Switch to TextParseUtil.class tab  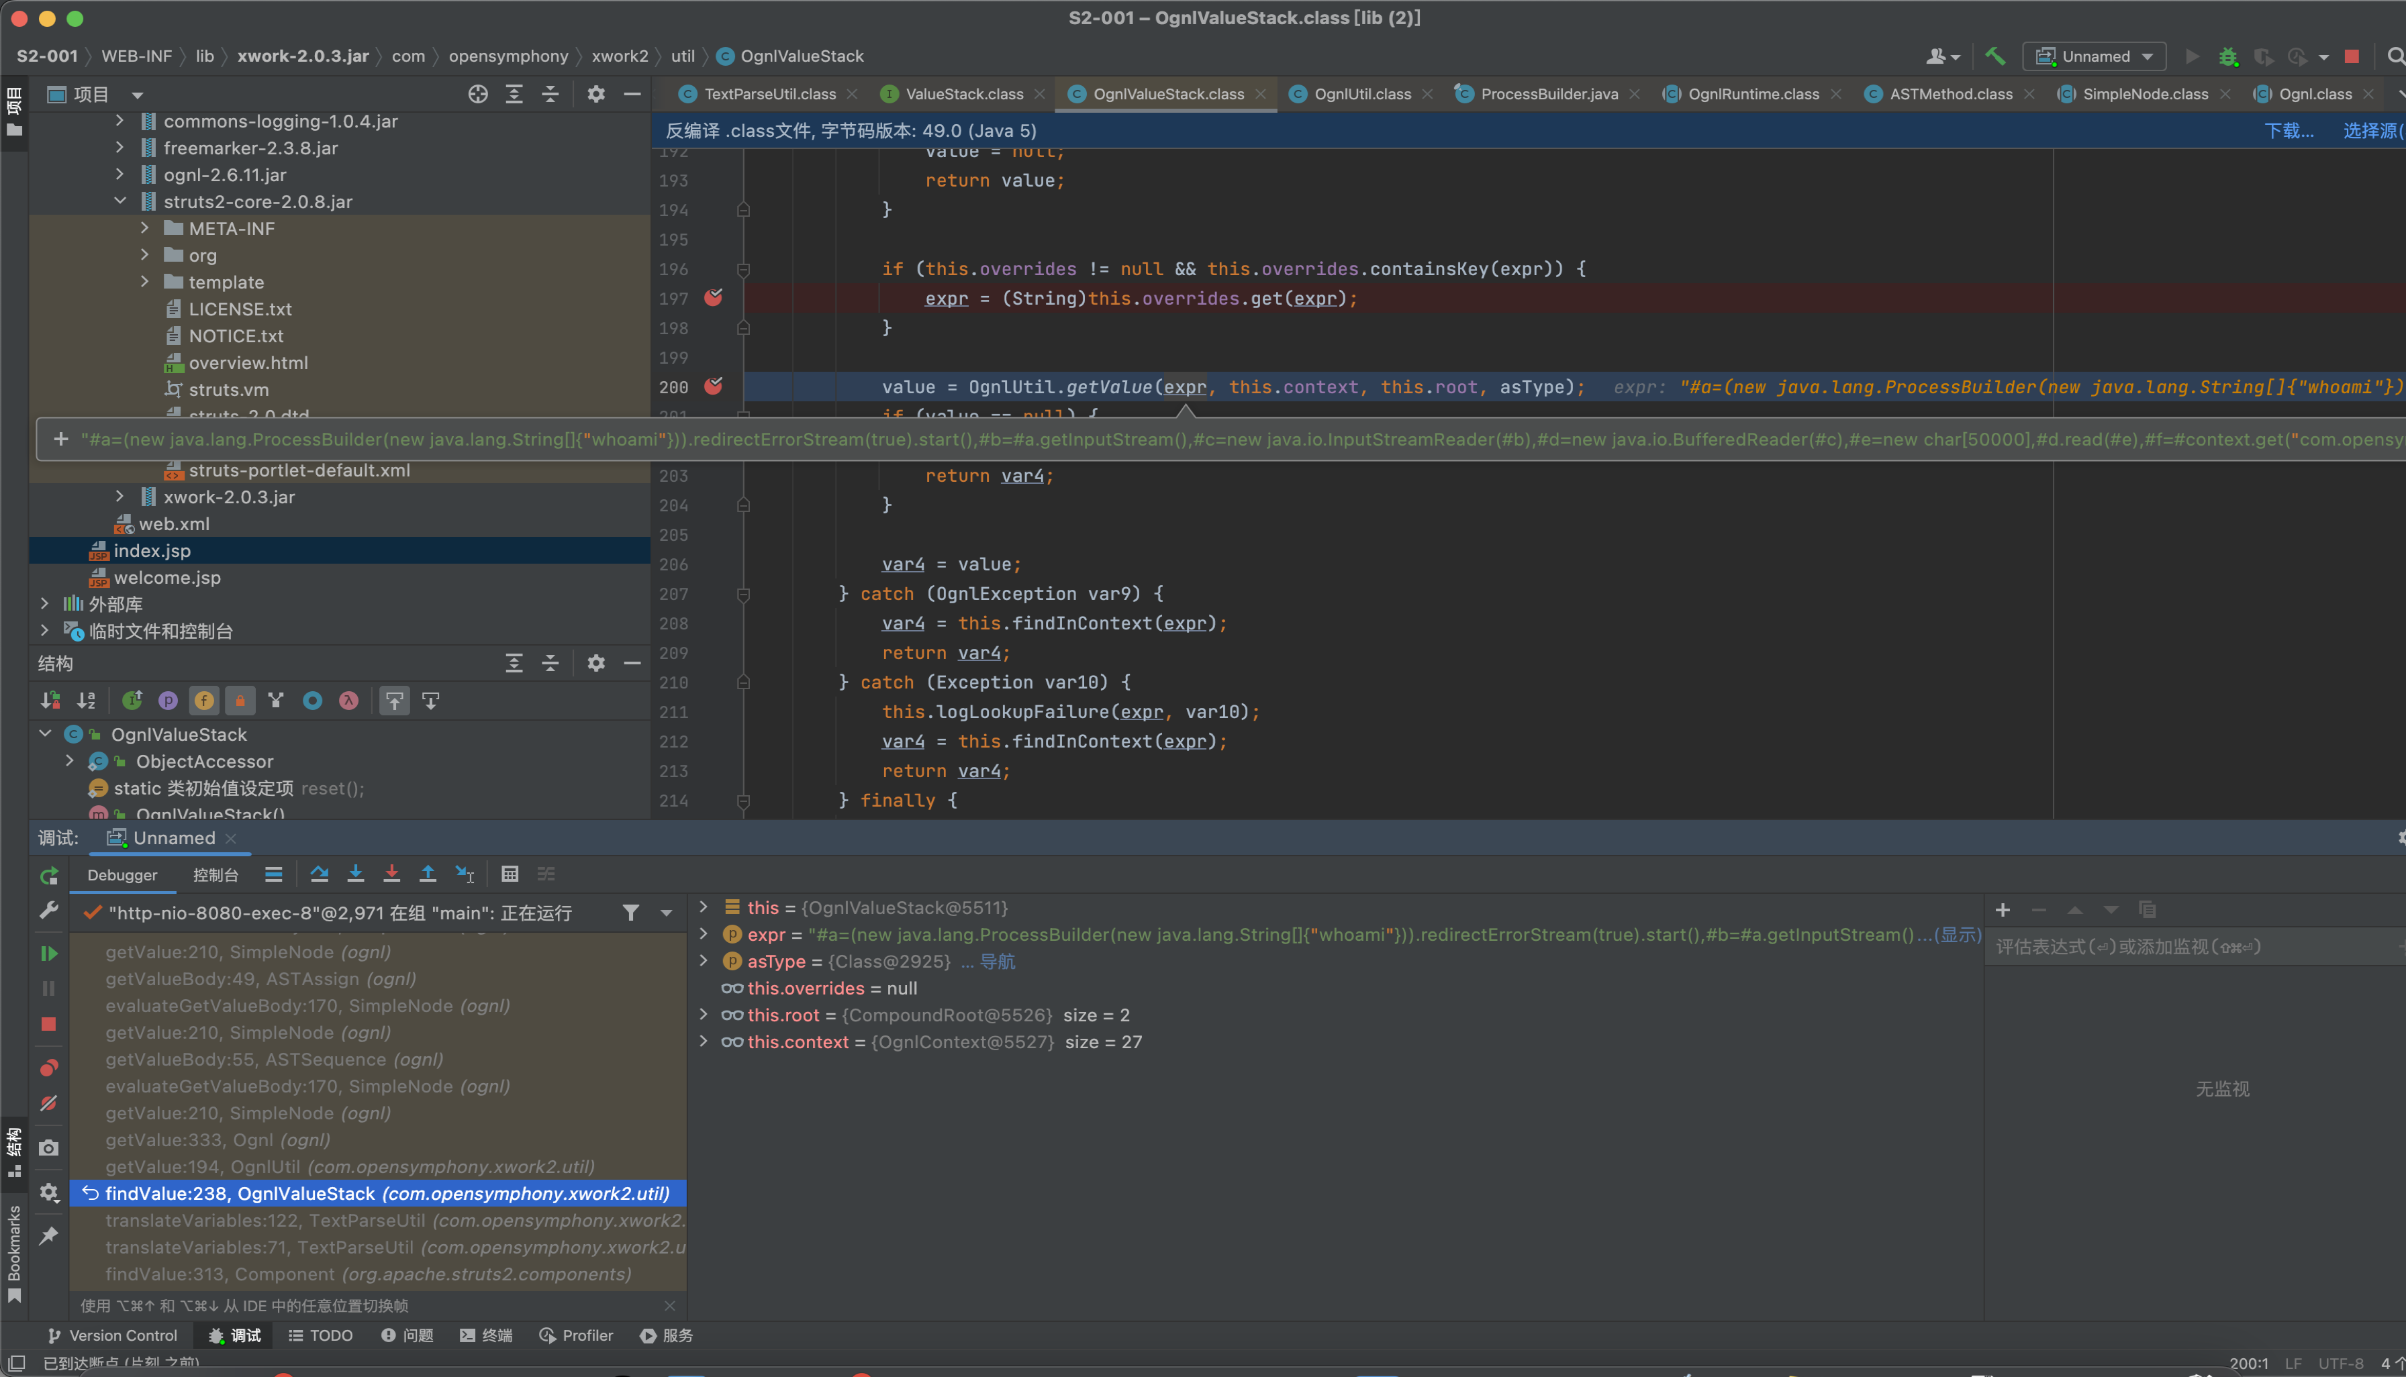[769, 94]
